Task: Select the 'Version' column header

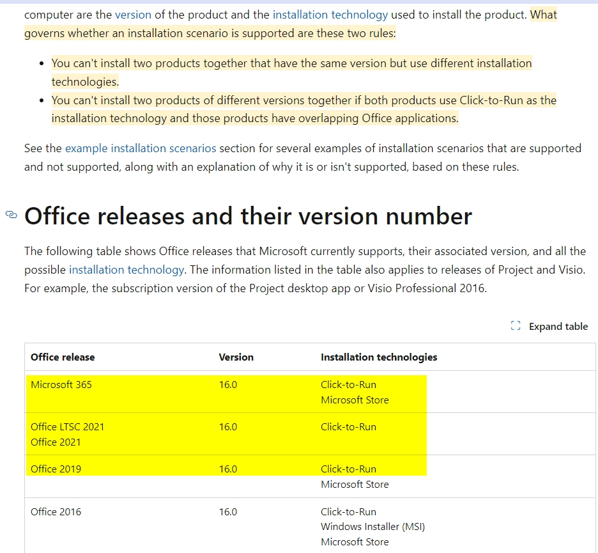Action: pyautogui.click(x=236, y=357)
